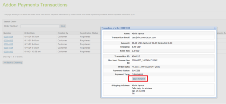Select the date 6/11/21 9:43 am
The image size is (226, 104).
32,44
